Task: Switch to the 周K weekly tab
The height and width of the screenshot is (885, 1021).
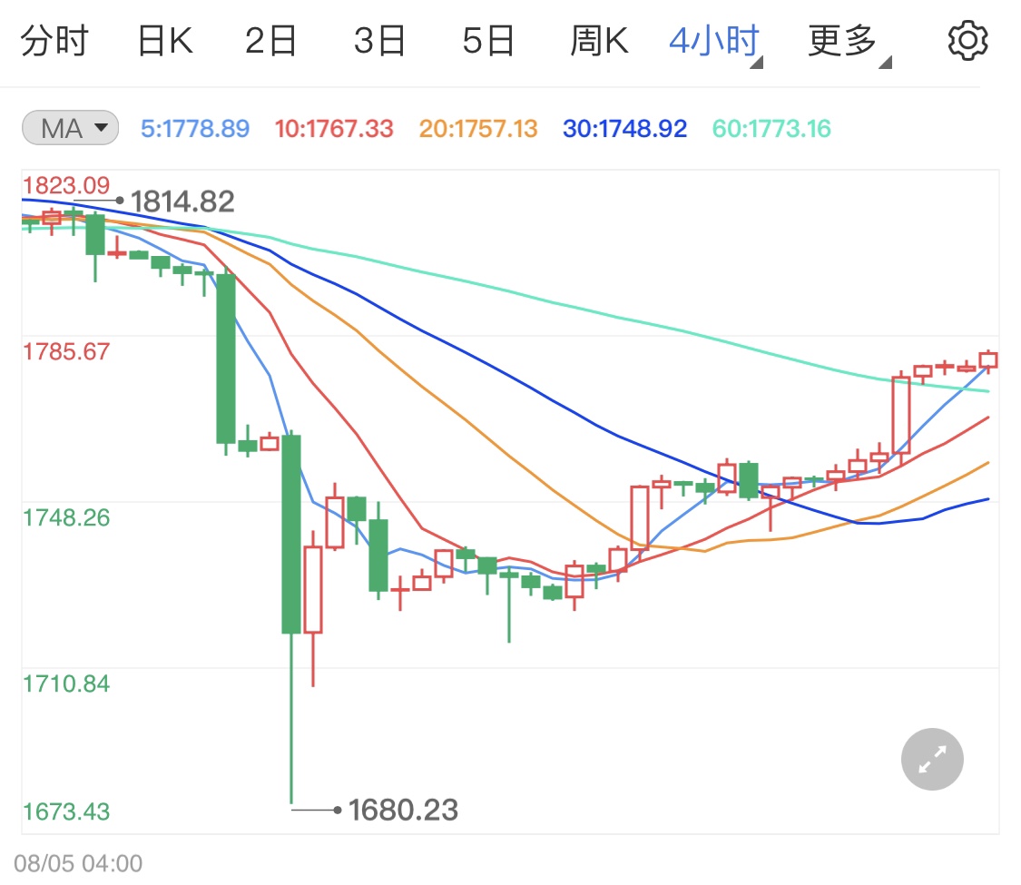Action: point(599,39)
